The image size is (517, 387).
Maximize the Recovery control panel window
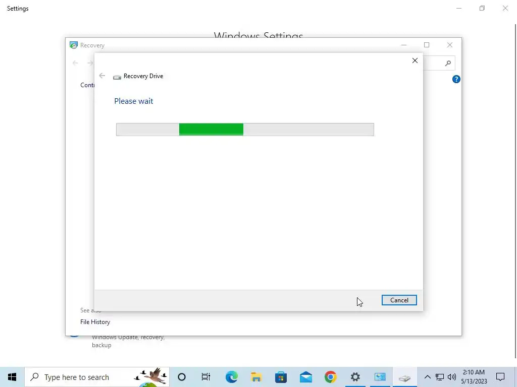click(x=427, y=45)
